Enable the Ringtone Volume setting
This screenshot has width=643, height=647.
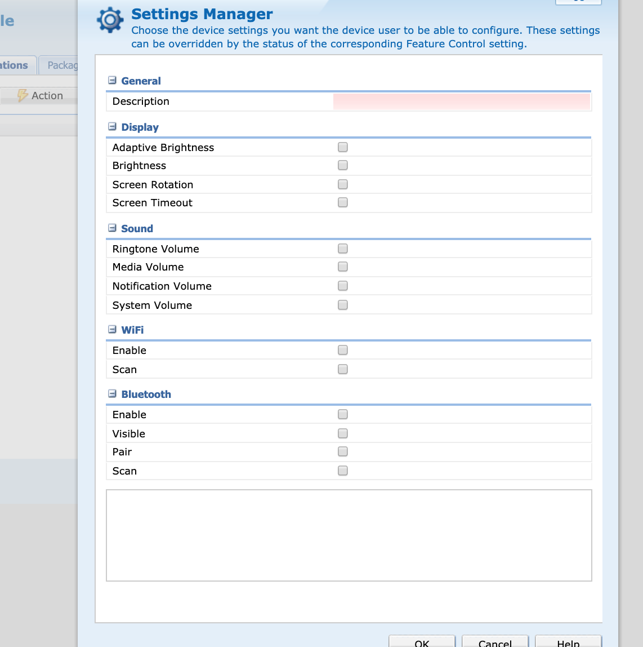click(342, 249)
